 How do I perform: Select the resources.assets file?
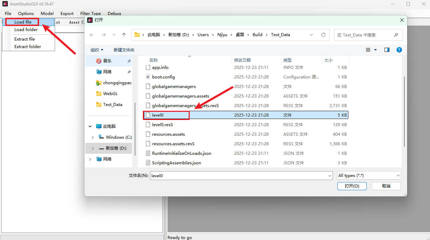tap(169, 134)
